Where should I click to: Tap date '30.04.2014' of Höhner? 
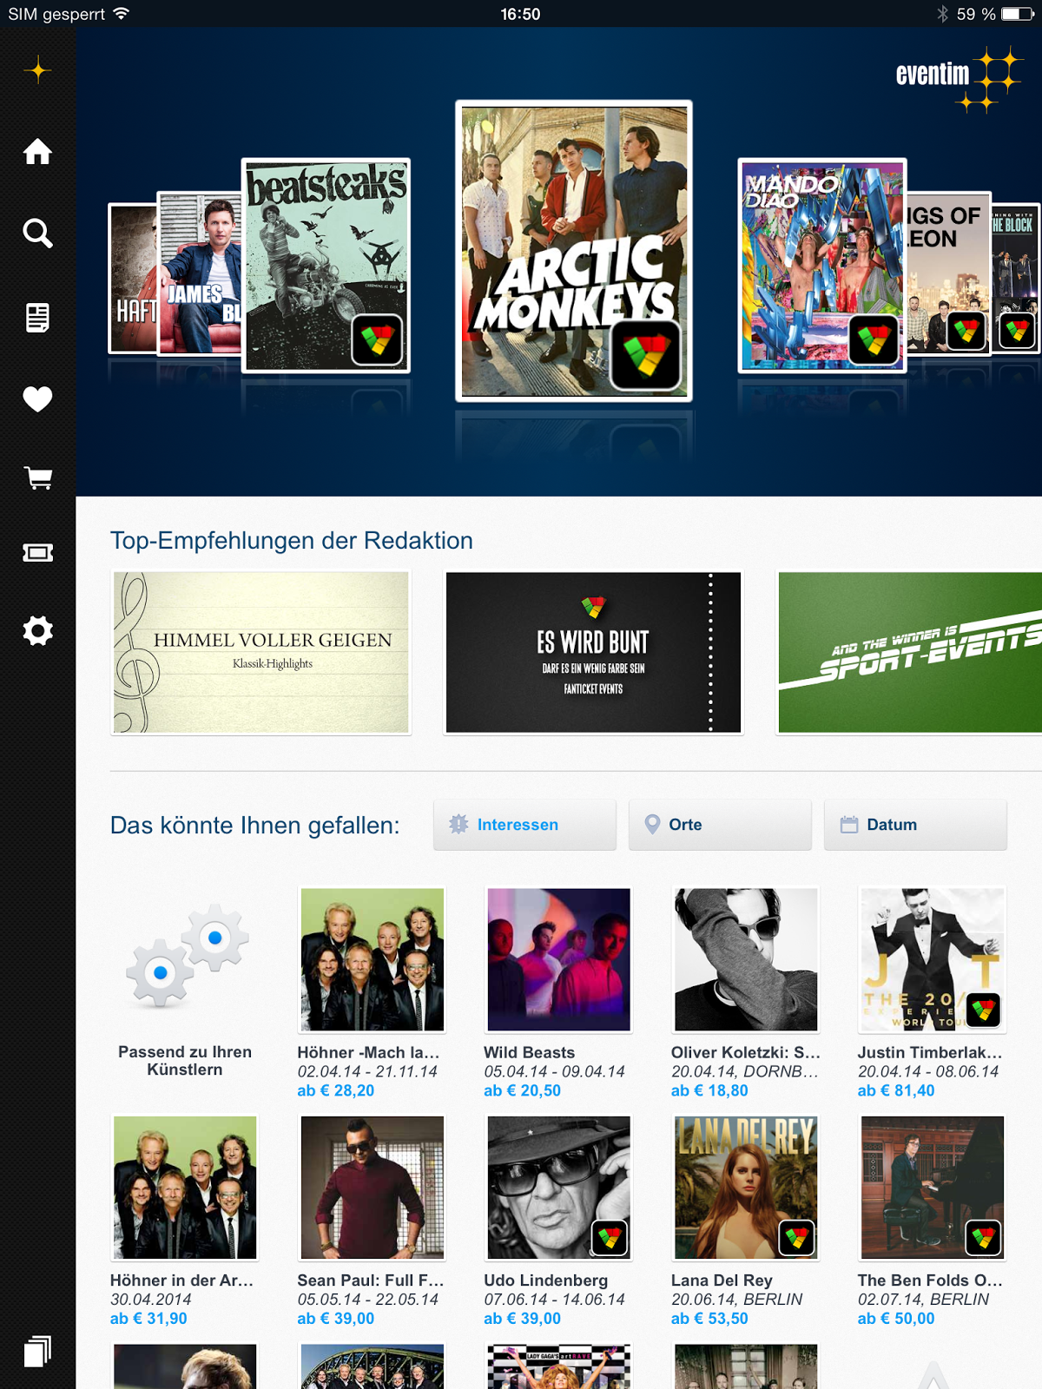point(151,1300)
